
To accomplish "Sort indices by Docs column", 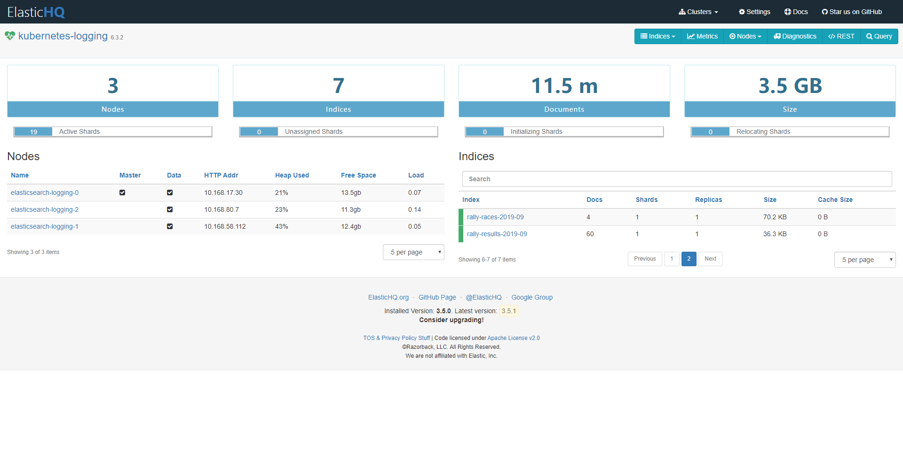I will (x=594, y=200).
